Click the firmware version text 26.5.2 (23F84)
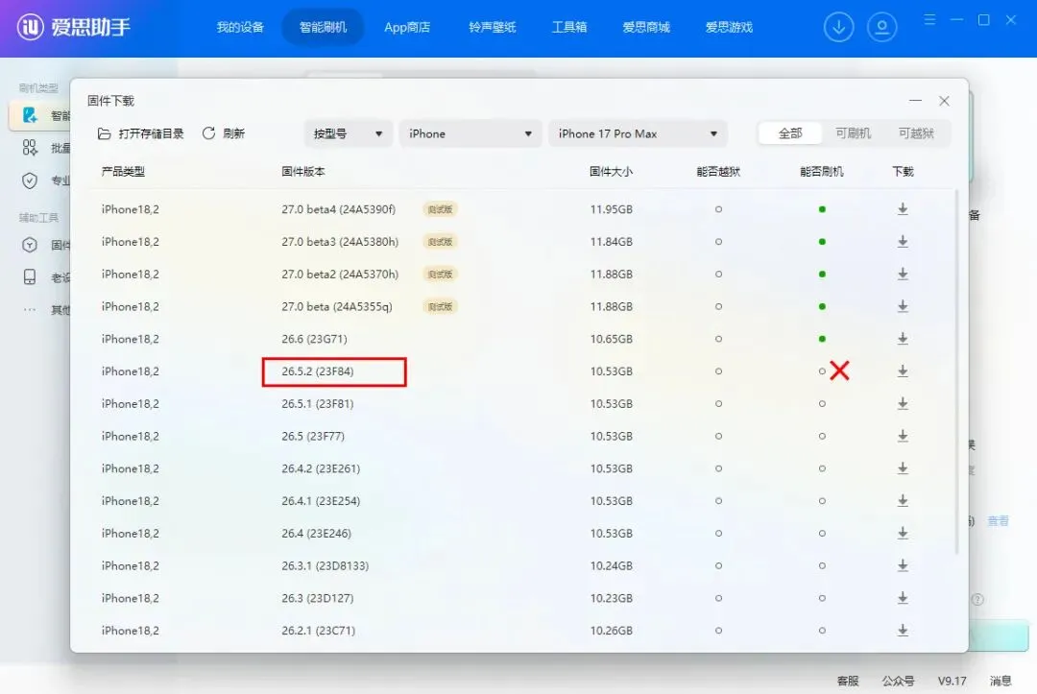Screen dimensions: 1037x694 point(318,371)
